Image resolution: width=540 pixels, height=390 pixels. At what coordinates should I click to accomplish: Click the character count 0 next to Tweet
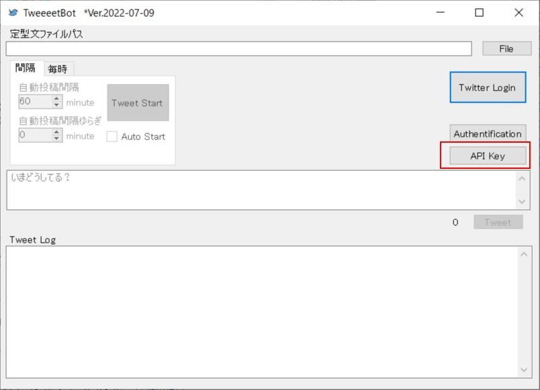455,222
